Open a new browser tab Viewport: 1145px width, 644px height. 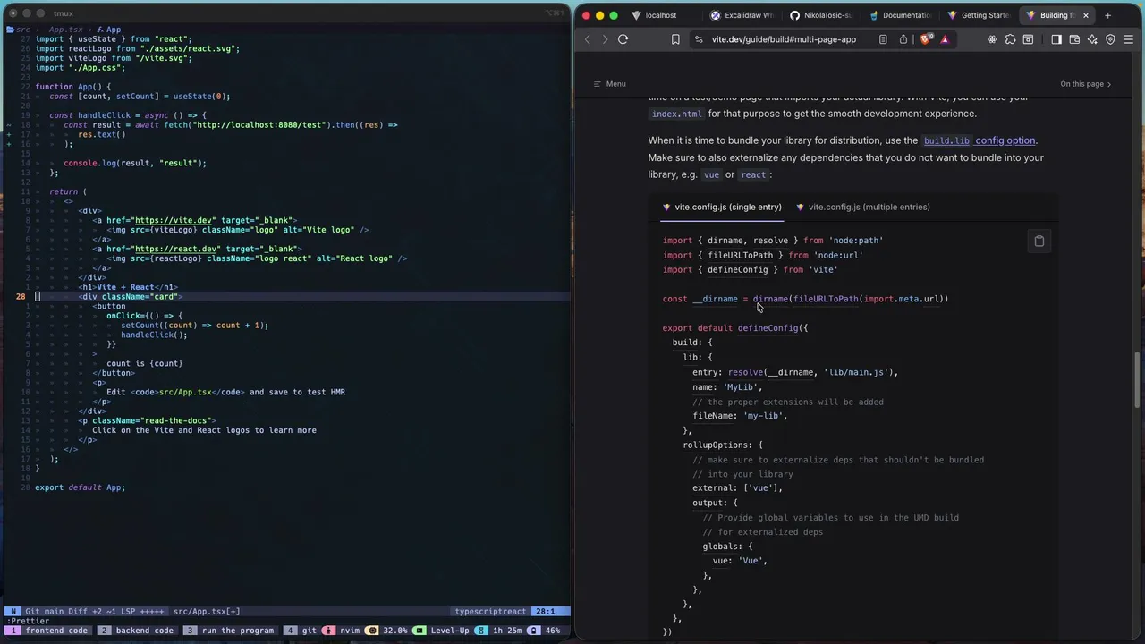1108,15
